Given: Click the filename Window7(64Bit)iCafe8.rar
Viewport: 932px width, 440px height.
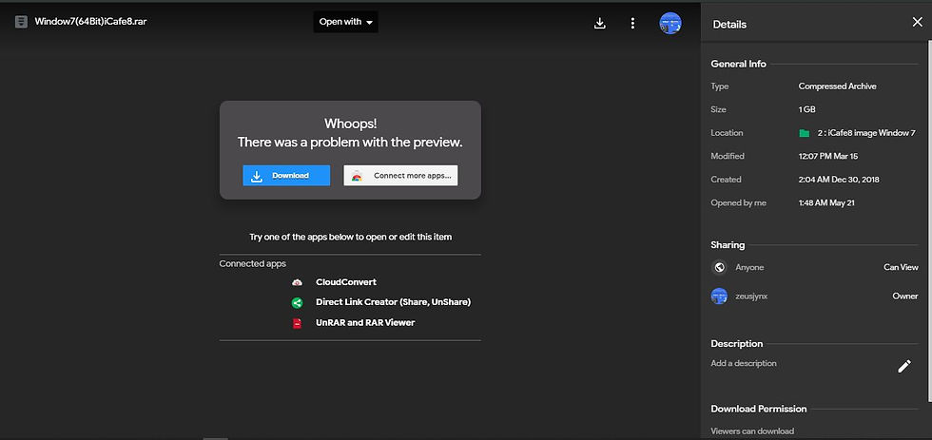Looking at the screenshot, I should 90,22.
